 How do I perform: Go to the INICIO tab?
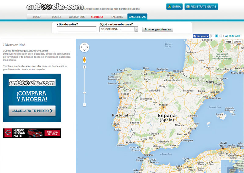coord(37,17)
